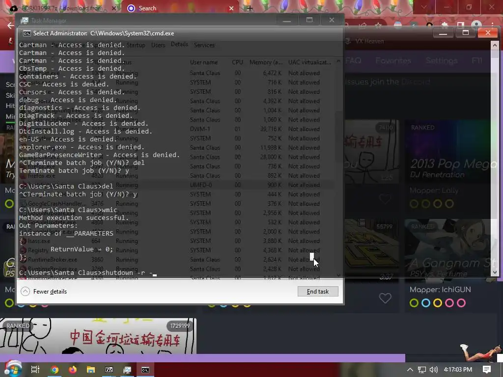This screenshot has width=503, height=377.
Task: Collapse Task Manager with Fewer details
Action: point(44,292)
